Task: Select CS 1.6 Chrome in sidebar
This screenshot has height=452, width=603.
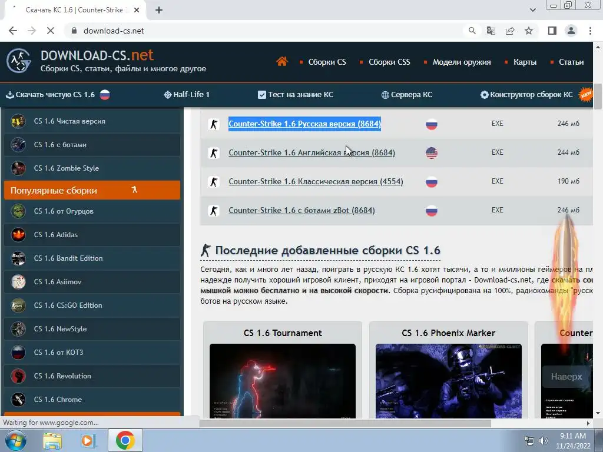Action: click(92, 400)
